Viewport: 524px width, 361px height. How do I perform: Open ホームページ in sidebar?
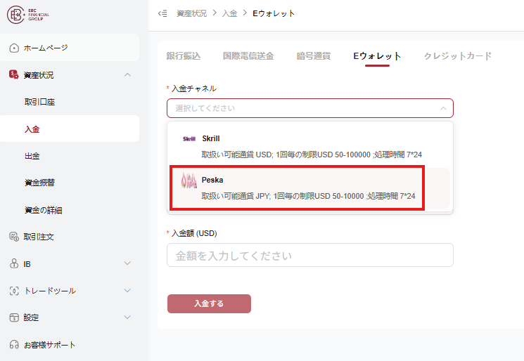[70, 48]
